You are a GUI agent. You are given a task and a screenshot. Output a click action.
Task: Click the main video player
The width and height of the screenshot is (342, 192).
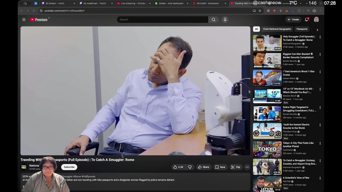pyautogui.click(x=135, y=91)
